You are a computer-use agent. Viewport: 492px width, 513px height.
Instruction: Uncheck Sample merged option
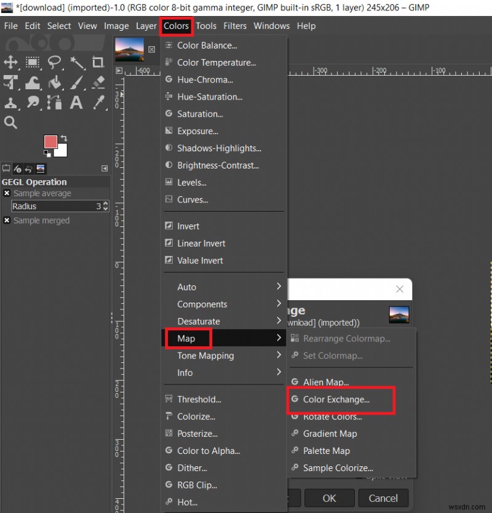tap(6, 220)
